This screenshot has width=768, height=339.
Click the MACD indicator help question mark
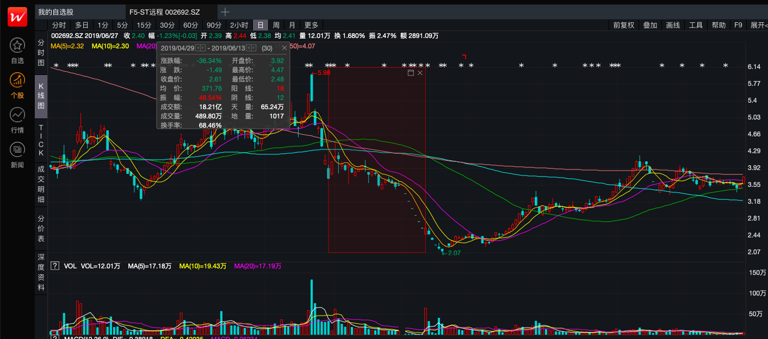click(x=54, y=337)
